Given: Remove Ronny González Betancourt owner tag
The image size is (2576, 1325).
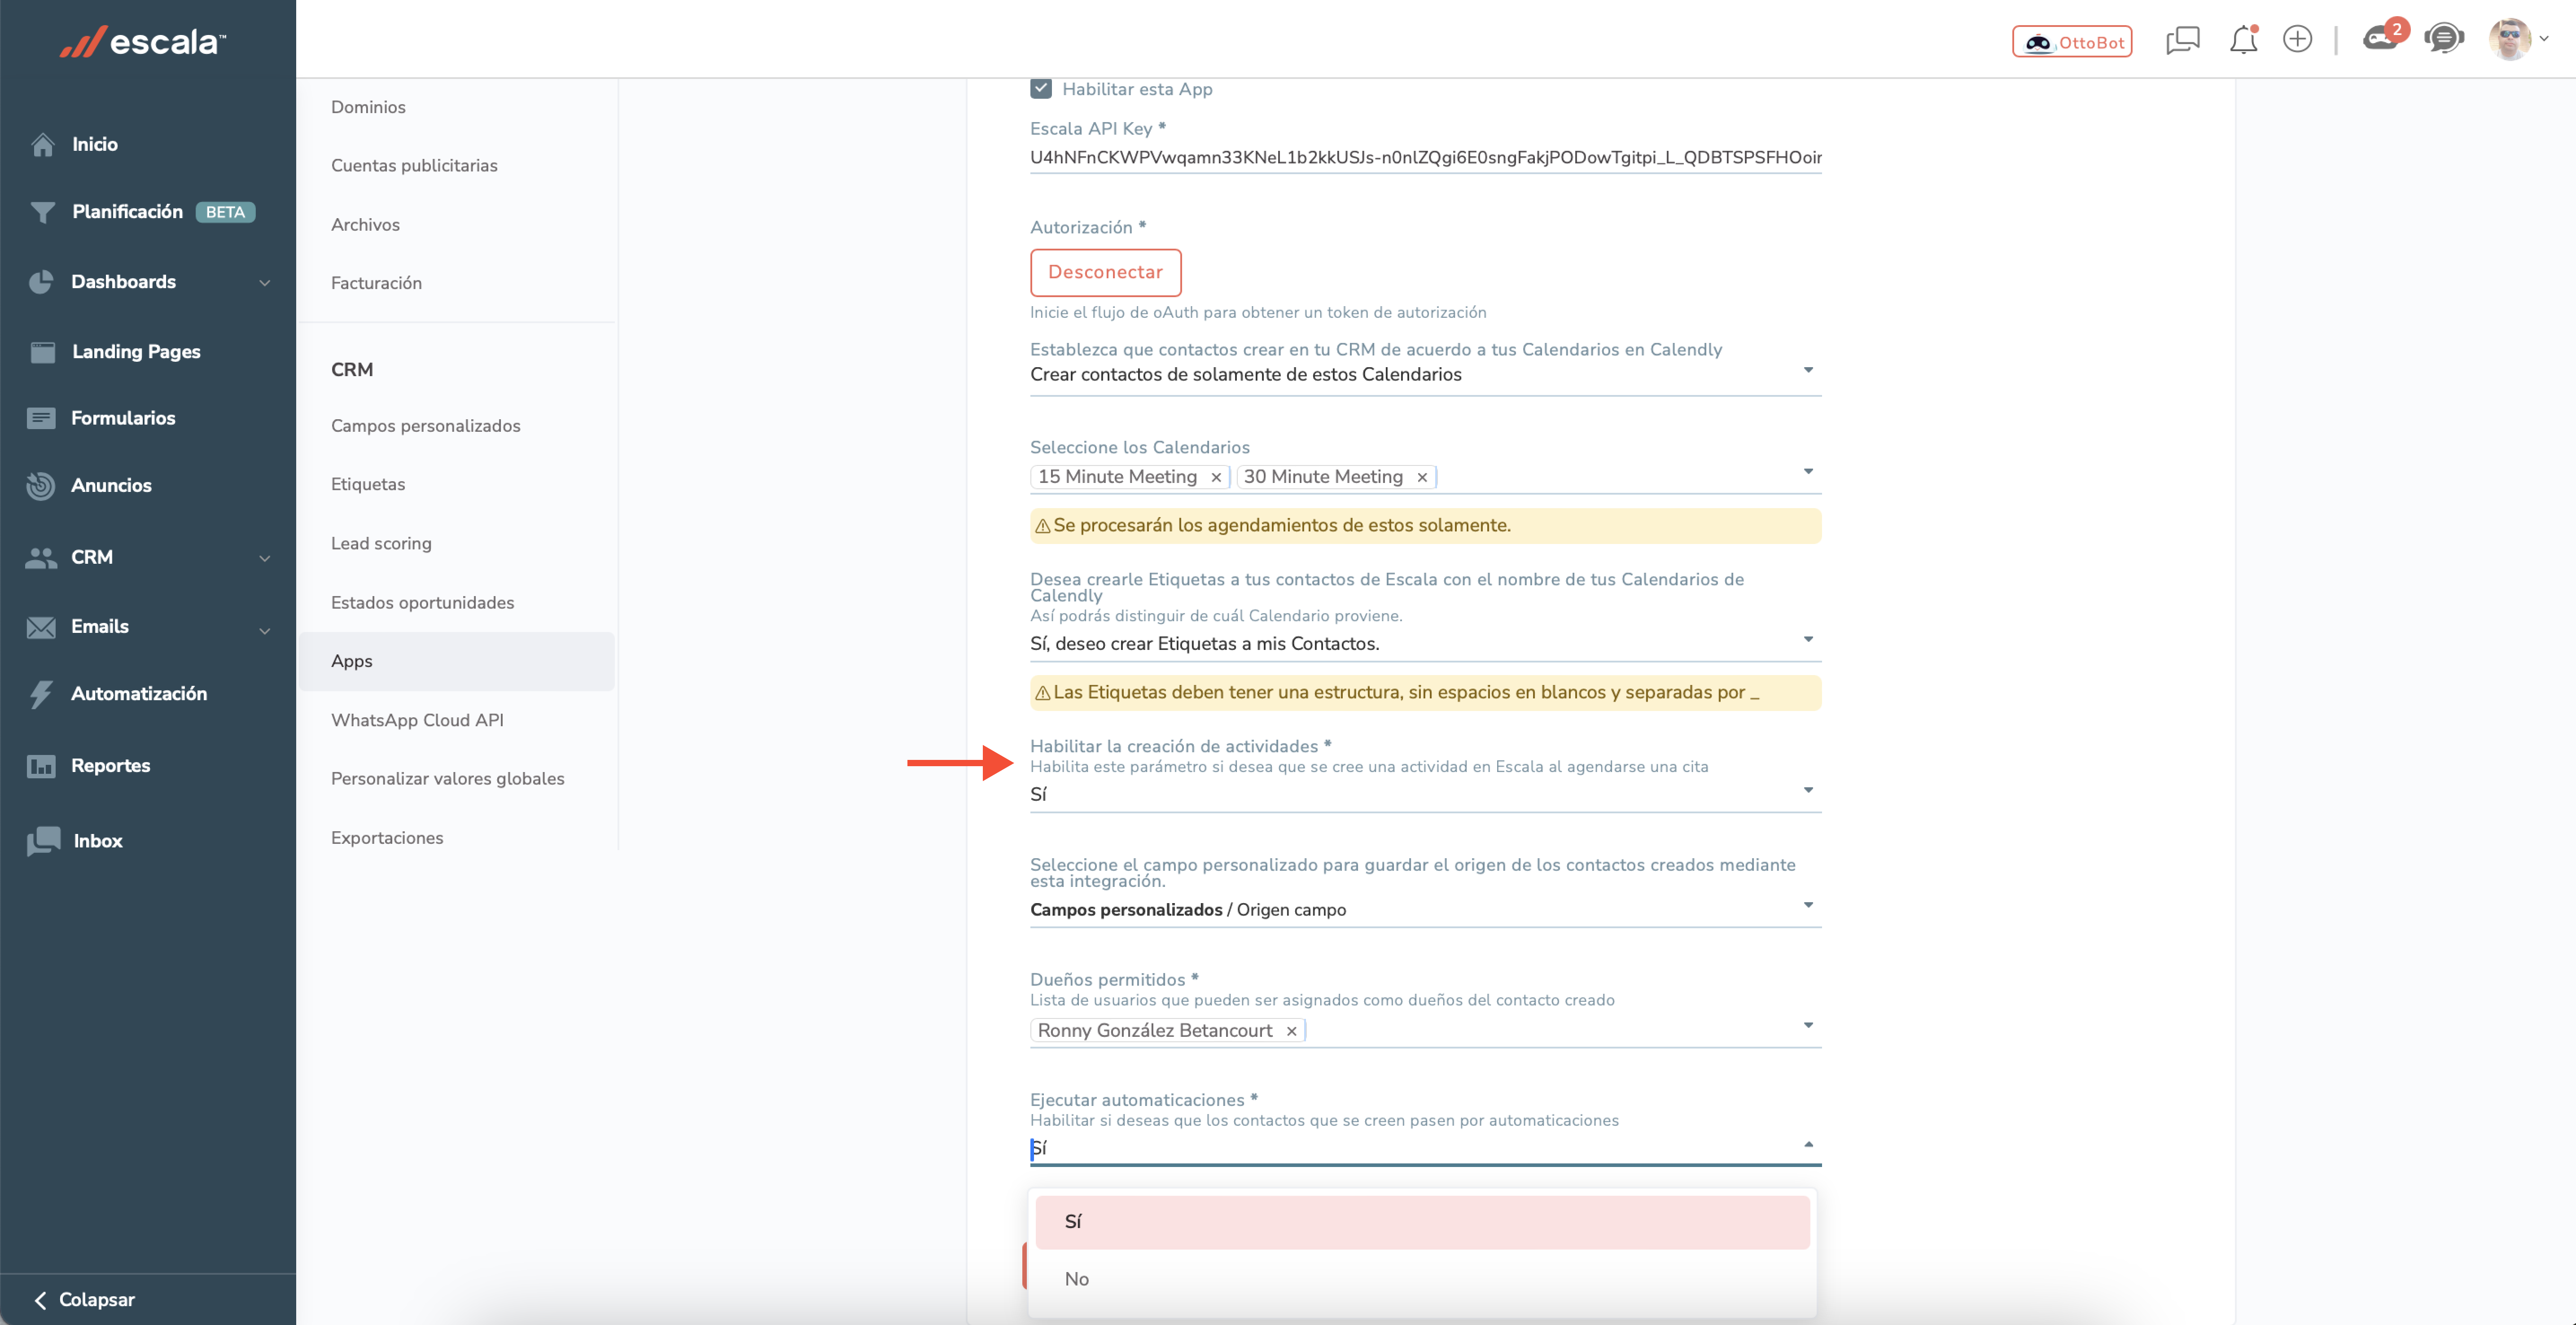Looking at the screenshot, I should [x=1291, y=1031].
